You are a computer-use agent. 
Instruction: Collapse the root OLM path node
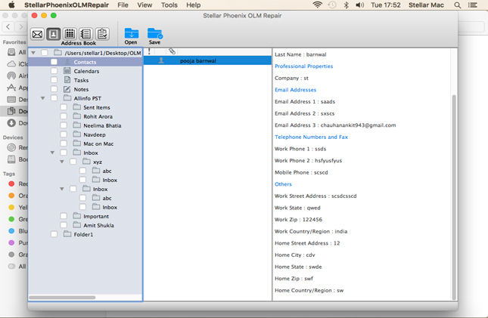coord(33,53)
